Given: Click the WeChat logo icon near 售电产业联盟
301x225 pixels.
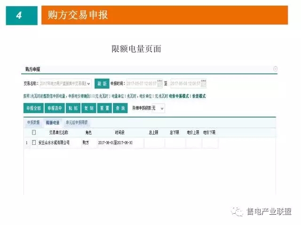Looking at the screenshot, I should [239, 211].
